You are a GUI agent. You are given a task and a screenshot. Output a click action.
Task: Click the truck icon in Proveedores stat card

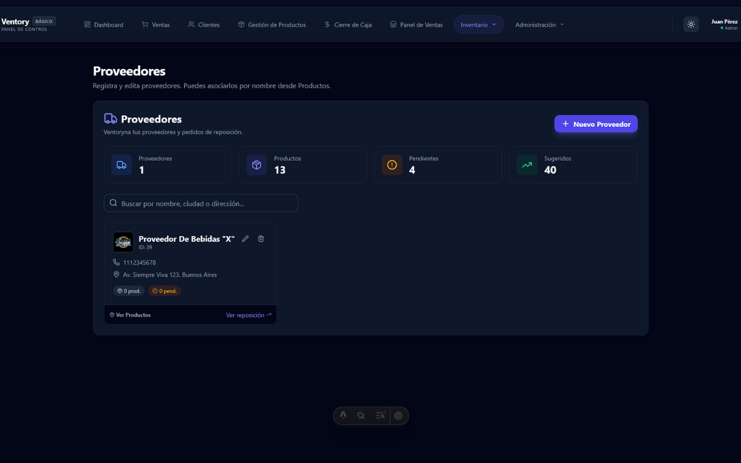click(x=122, y=165)
